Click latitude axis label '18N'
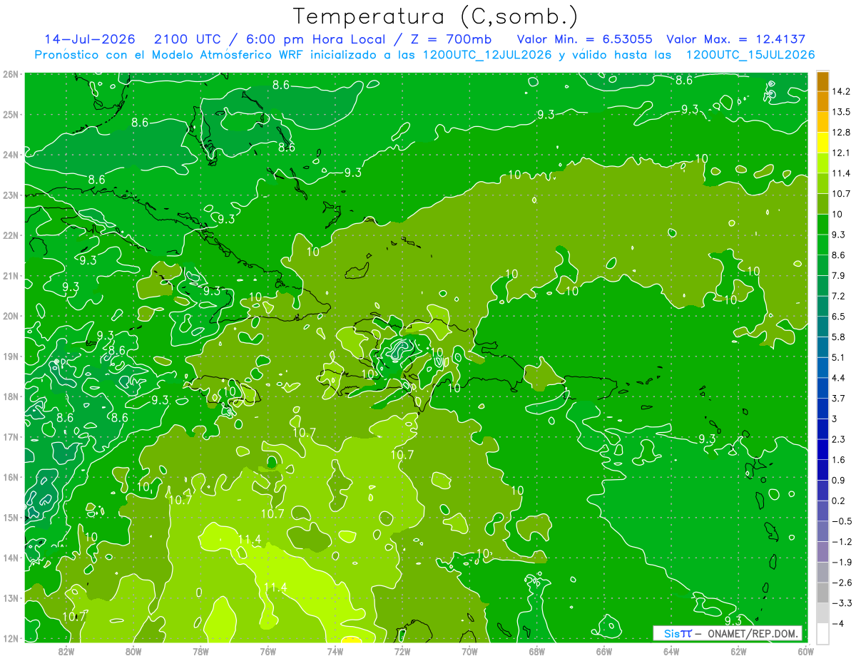 pos(10,396)
